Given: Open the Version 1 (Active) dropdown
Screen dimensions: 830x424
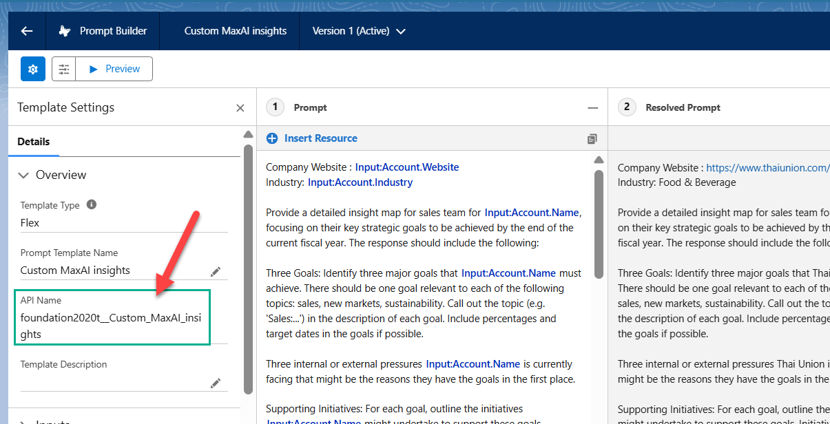Looking at the screenshot, I should [359, 31].
